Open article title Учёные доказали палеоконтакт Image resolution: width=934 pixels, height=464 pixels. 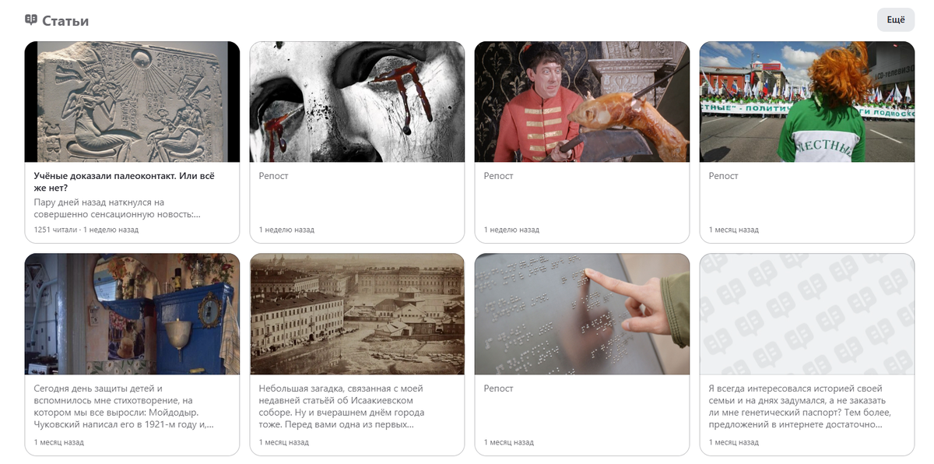125,181
